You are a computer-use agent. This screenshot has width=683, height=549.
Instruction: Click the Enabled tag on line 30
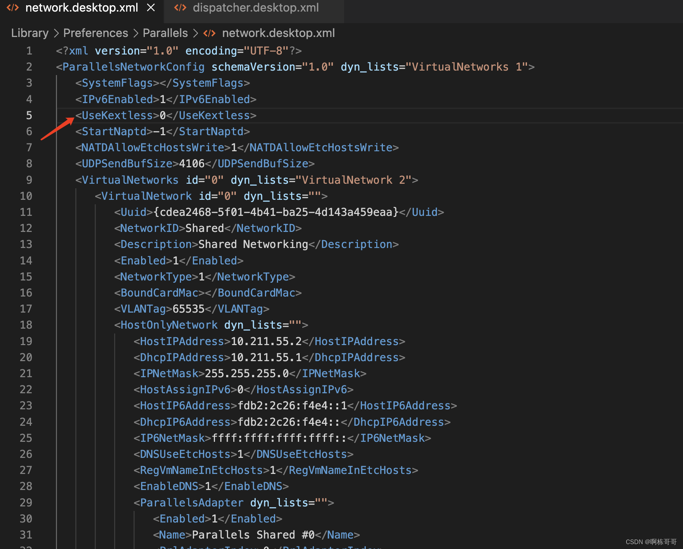point(182,519)
